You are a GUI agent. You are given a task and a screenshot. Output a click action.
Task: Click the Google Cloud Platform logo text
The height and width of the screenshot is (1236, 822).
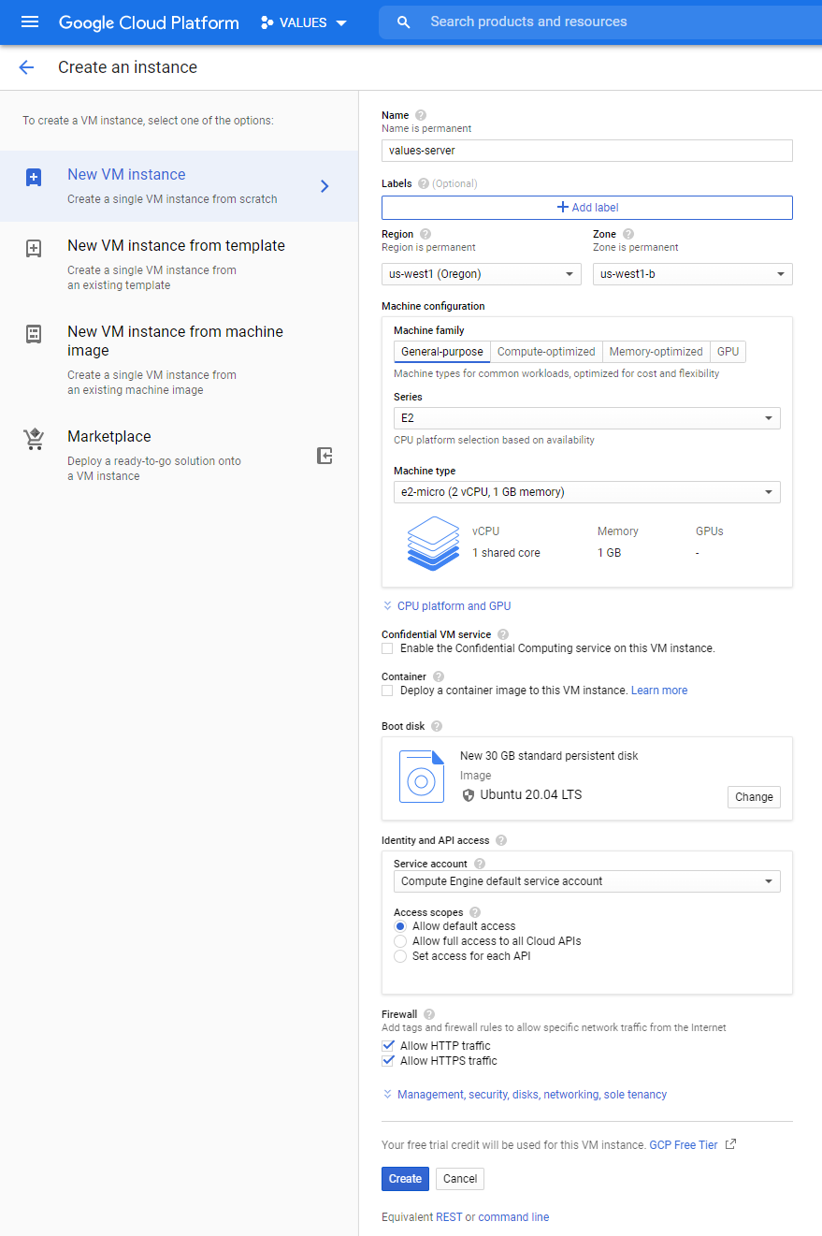(149, 22)
